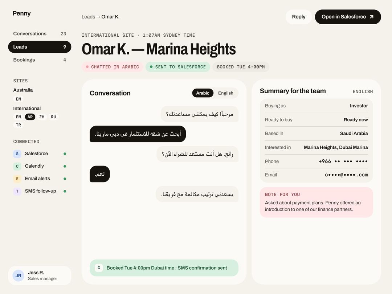Screen dimensions: 392x294
Task: Click the Conversations count '23'
Action: [63, 33]
